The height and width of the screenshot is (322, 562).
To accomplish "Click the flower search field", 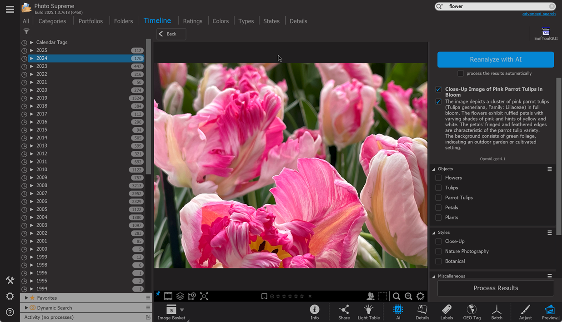I will tap(496, 6).
